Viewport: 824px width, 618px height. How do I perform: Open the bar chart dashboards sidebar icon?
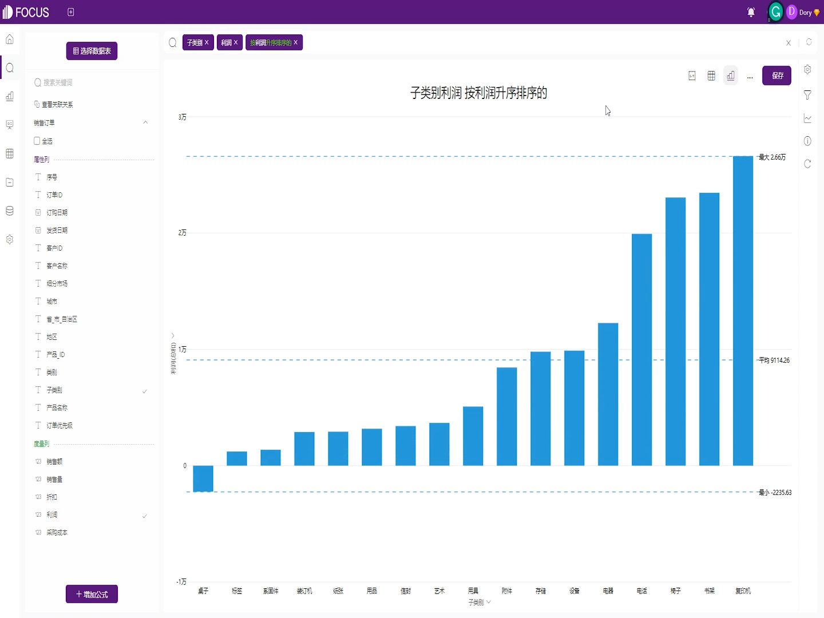[10, 96]
